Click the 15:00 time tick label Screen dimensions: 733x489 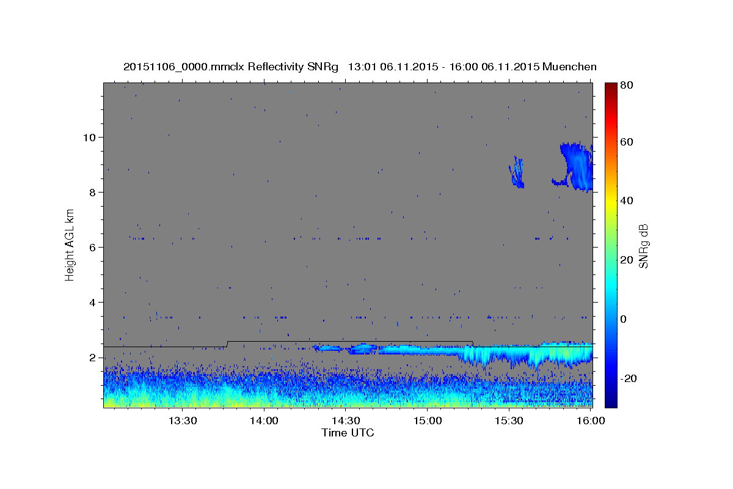(427, 421)
